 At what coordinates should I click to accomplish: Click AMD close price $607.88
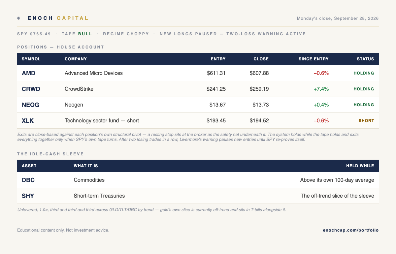(x=259, y=73)
